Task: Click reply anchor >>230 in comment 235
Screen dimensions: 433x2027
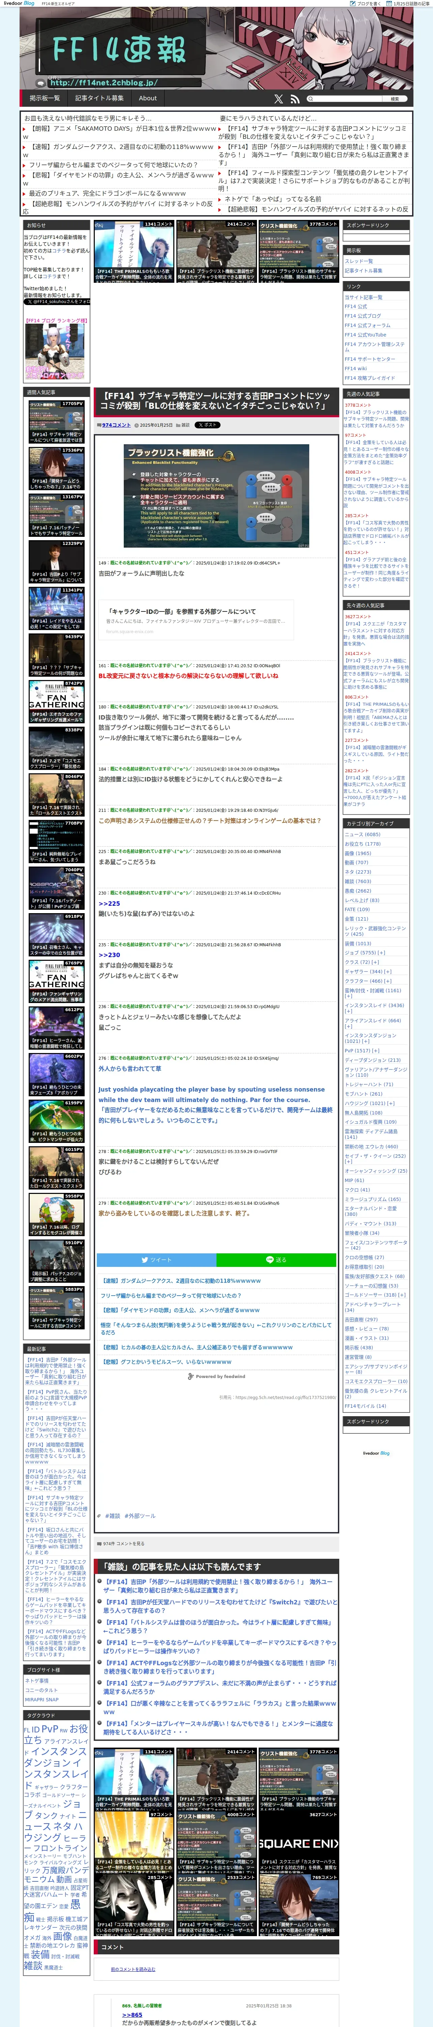Action: 109,955
